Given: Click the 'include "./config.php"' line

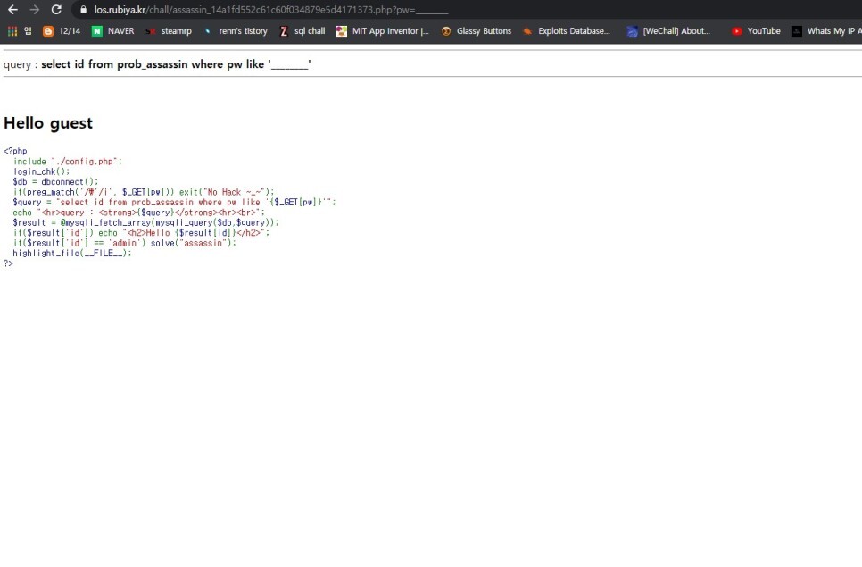Looking at the screenshot, I should point(68,161).
